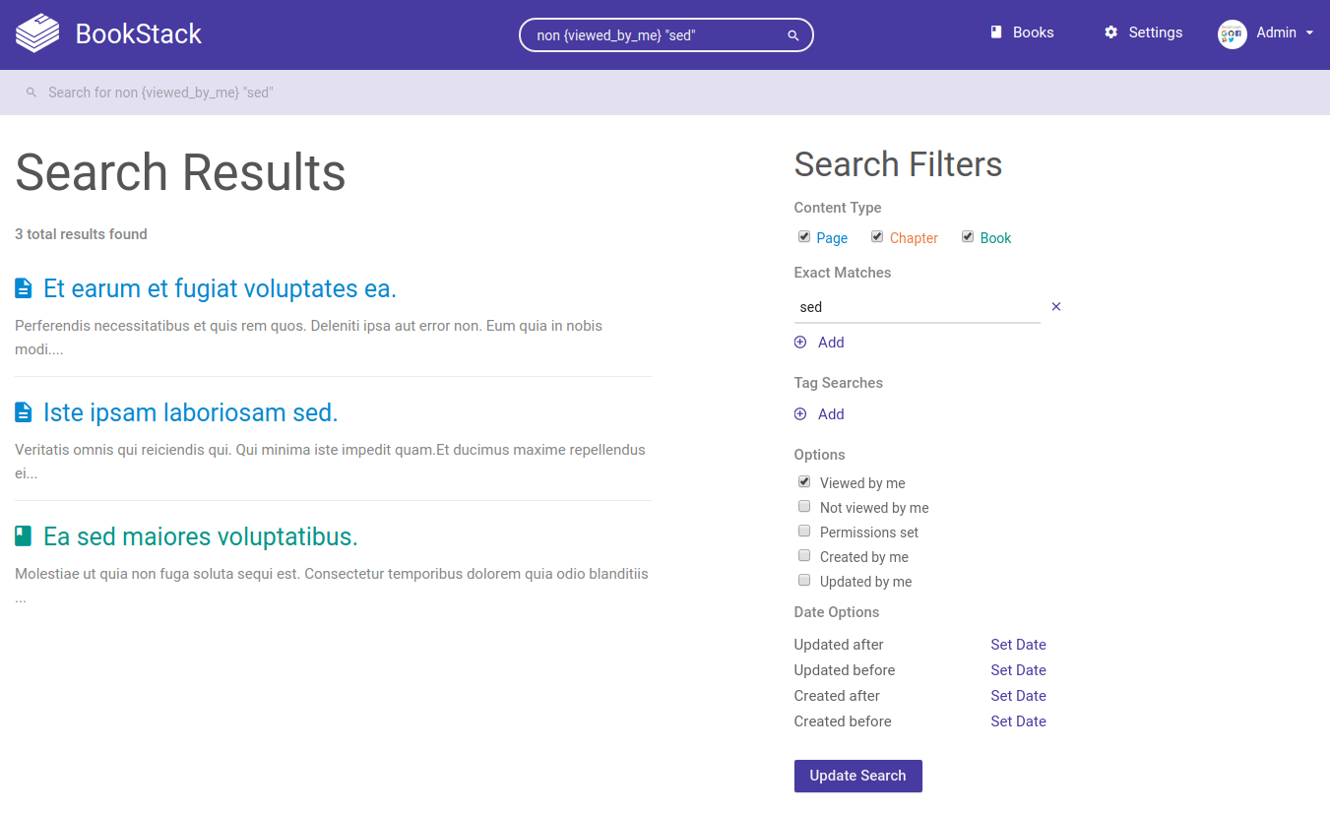The image size is (1330, 814).
Task: Set Date for 'Updated before'
Action: coord(1018,670)
